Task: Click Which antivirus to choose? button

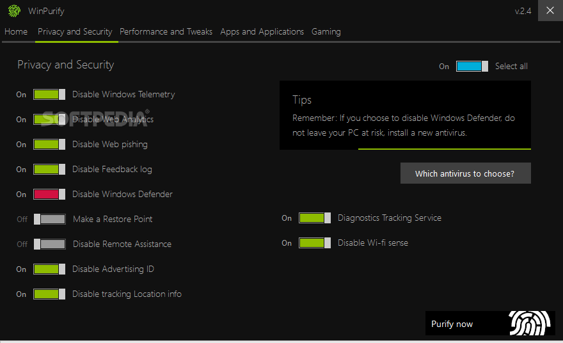Action: point(465,173)
